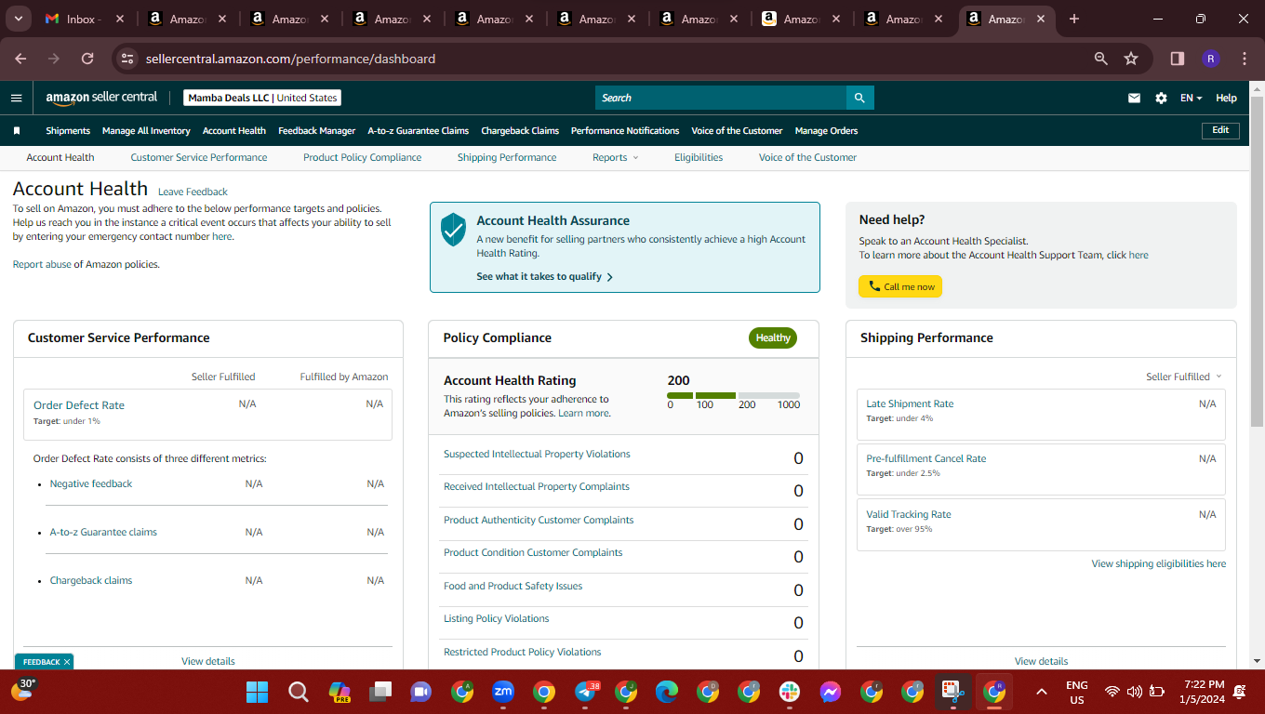Bookmark this page with the star icon
Image resolution: width=1265 pixels, height=714 pixels.
click(x=1131, y=59)
